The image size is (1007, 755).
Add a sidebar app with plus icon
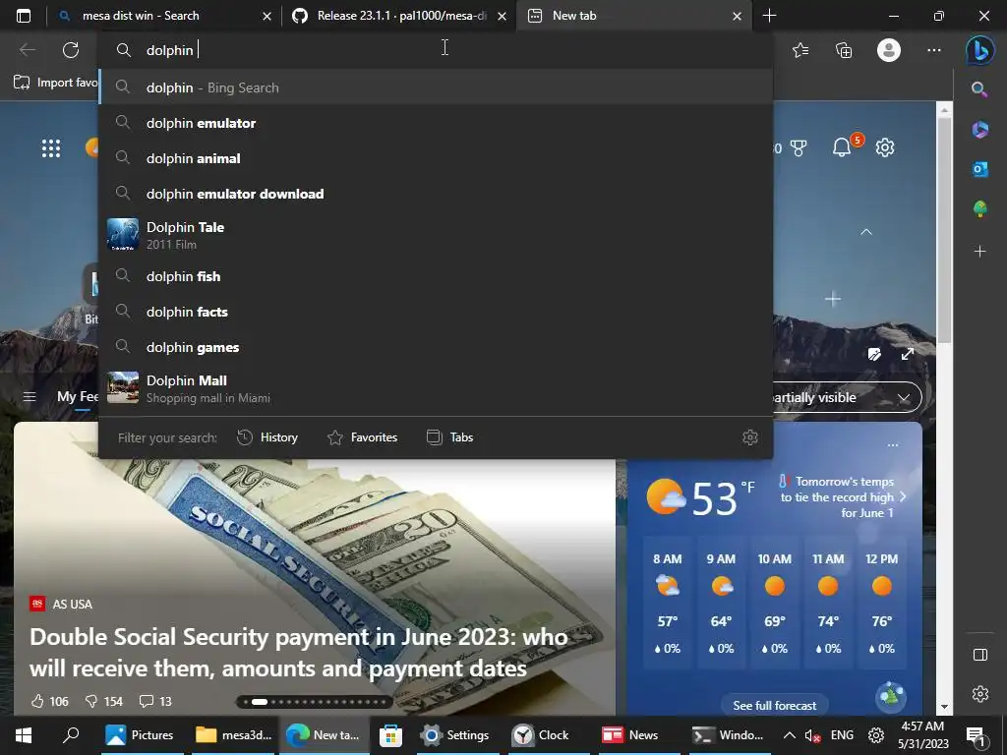980,251
